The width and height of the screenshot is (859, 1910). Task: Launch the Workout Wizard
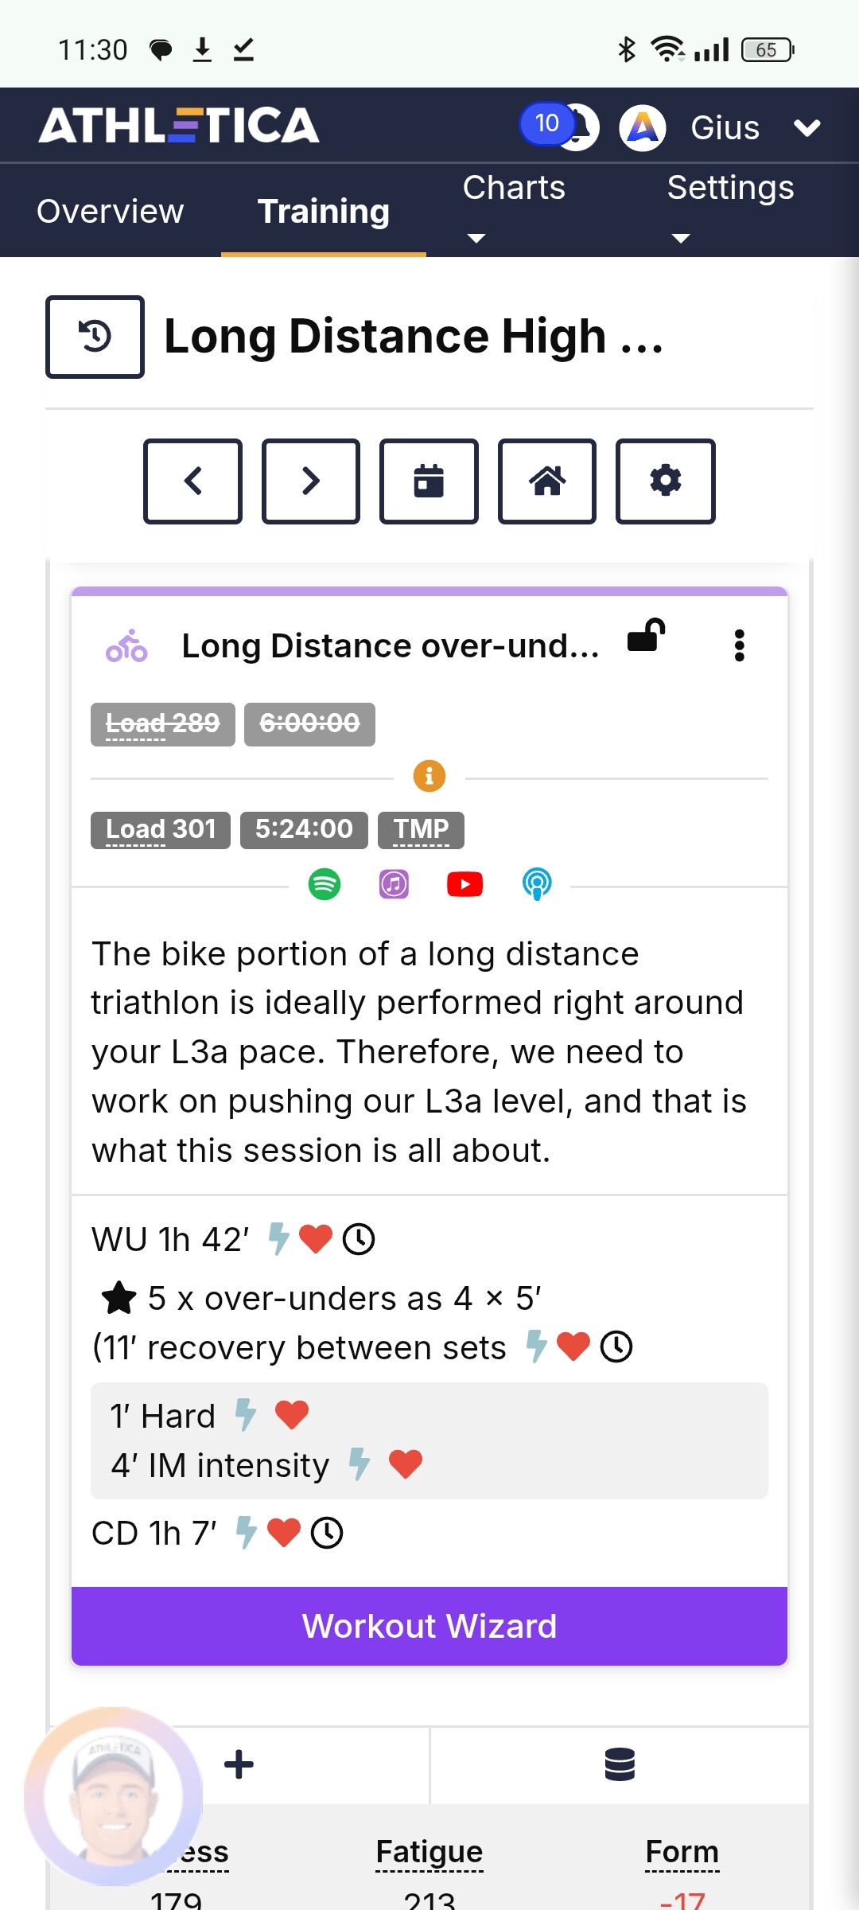429,1626
